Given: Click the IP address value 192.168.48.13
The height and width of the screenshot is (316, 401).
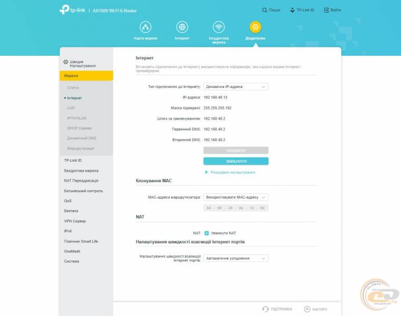Looking at the screenshot, I should tap(216, 97).
